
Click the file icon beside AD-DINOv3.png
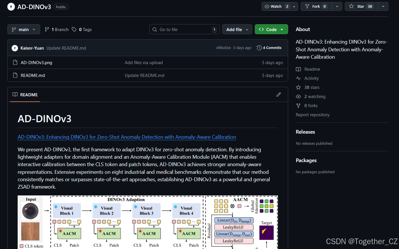click(x=15, y=62)
